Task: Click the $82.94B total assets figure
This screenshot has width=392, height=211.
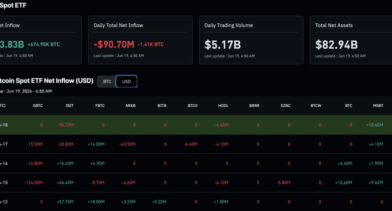Action: [x=336, y=45]
